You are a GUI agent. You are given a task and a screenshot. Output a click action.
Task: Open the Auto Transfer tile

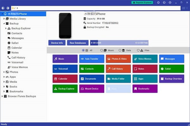click(92, 59)
